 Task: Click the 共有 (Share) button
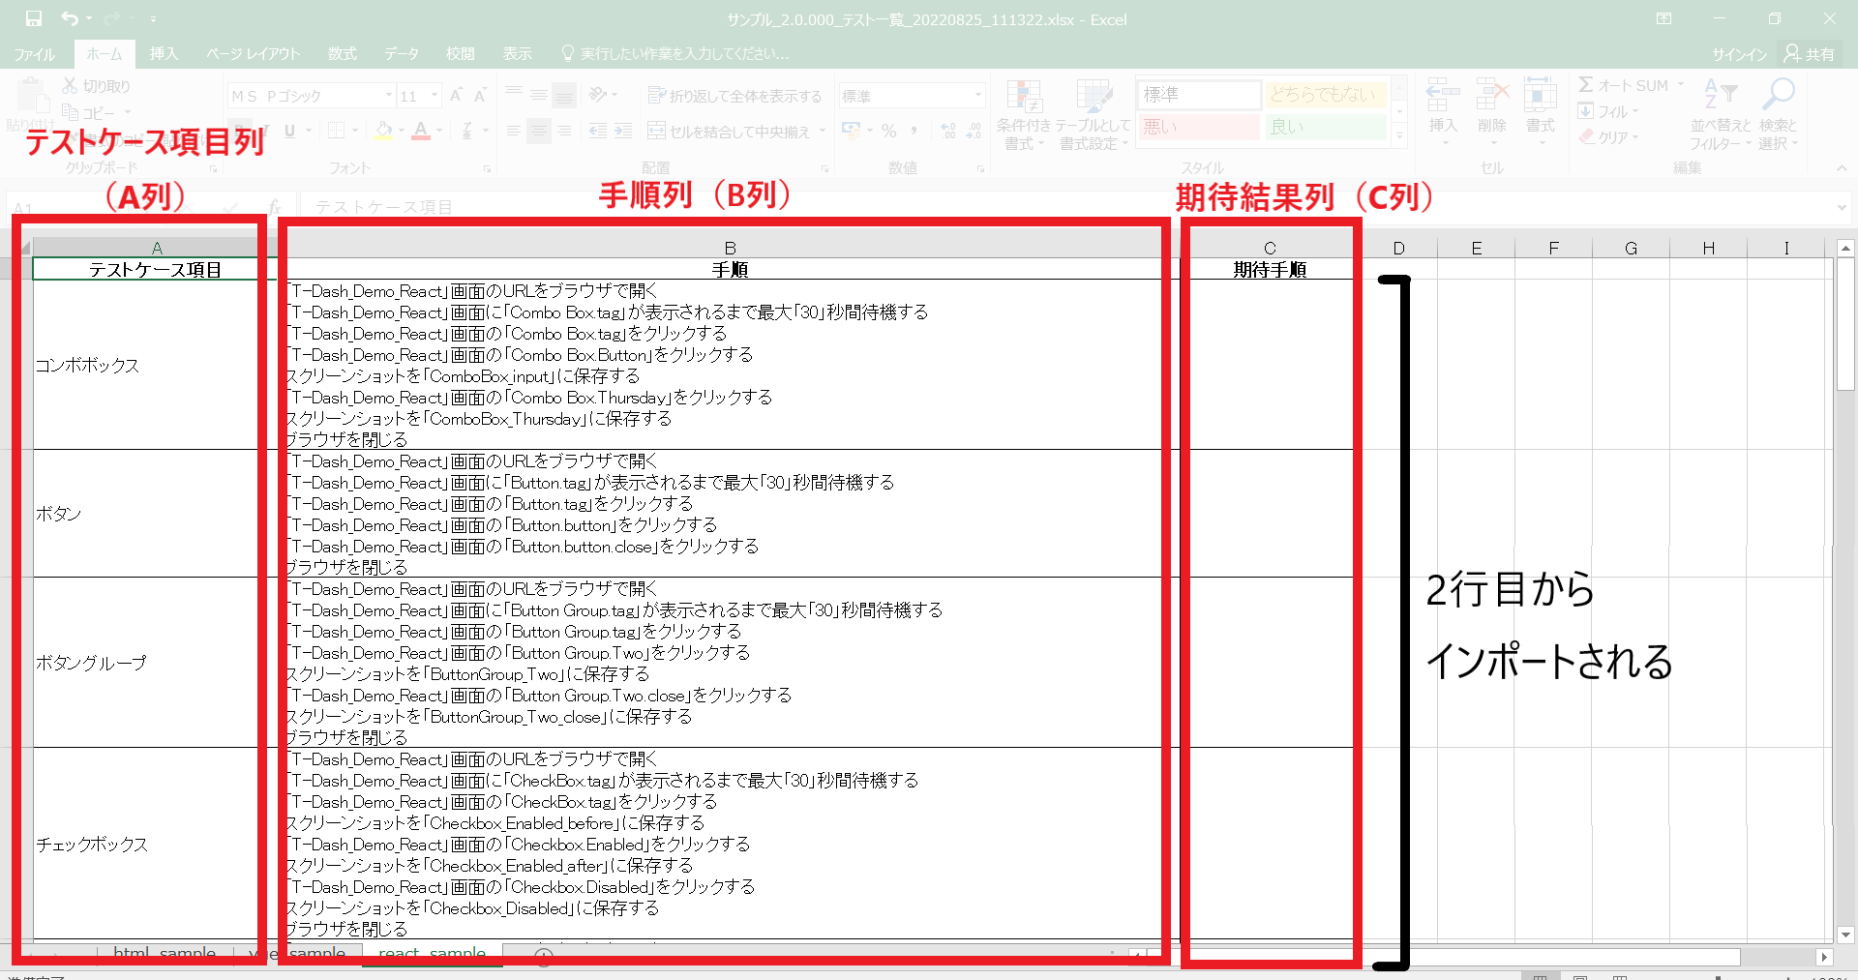[x=1810, y=54]
